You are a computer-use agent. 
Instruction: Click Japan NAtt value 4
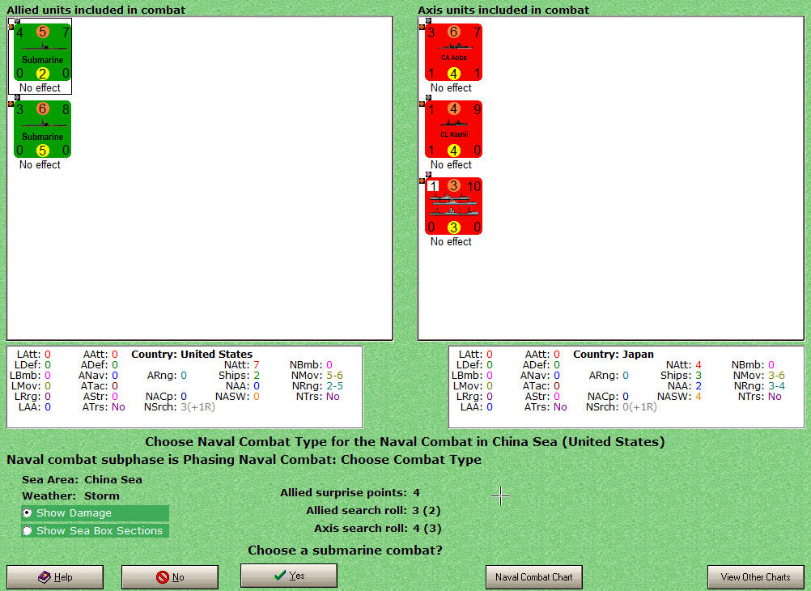[x=698, y=365]
